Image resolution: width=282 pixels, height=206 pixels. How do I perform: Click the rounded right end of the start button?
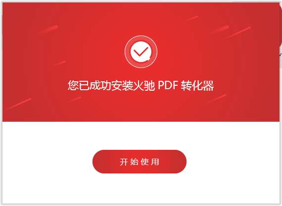click(180, 162)
